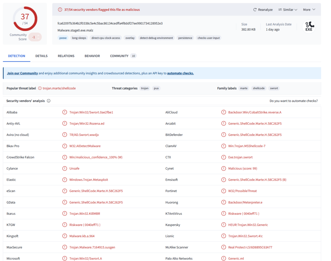The width and height of the screenshot is (331, 261).
Task: Click the Backdoor/Meterpreter.e result
Action: click(245, 202)
